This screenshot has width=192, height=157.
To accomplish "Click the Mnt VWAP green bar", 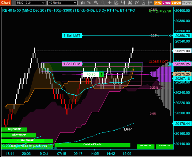I will 27,140.
